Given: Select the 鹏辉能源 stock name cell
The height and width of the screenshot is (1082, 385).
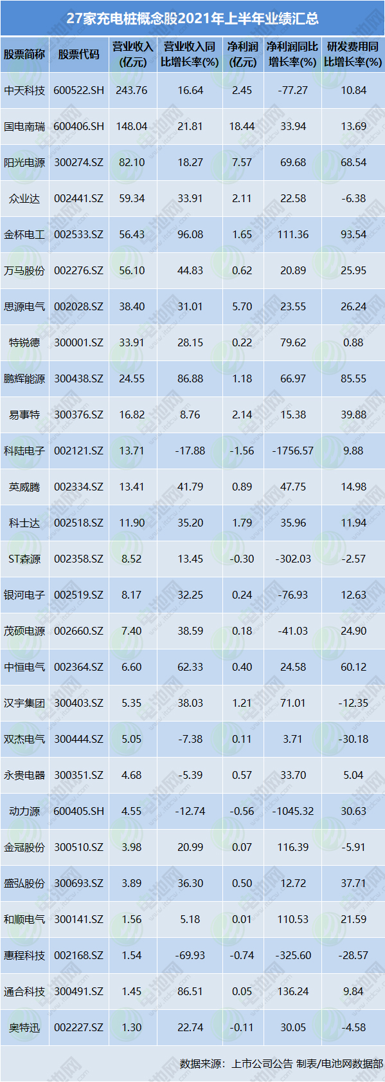Looking at the screenshot, I should coord(24,378).
